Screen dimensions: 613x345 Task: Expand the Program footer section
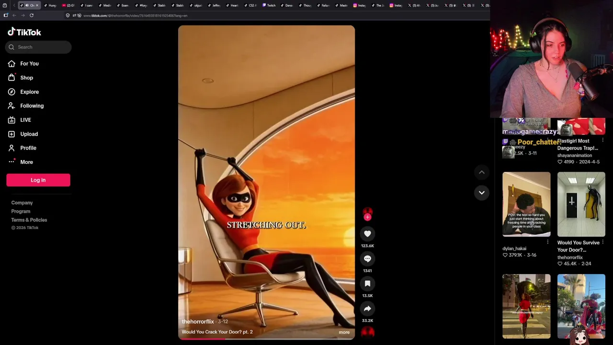(x=21, y=211)
